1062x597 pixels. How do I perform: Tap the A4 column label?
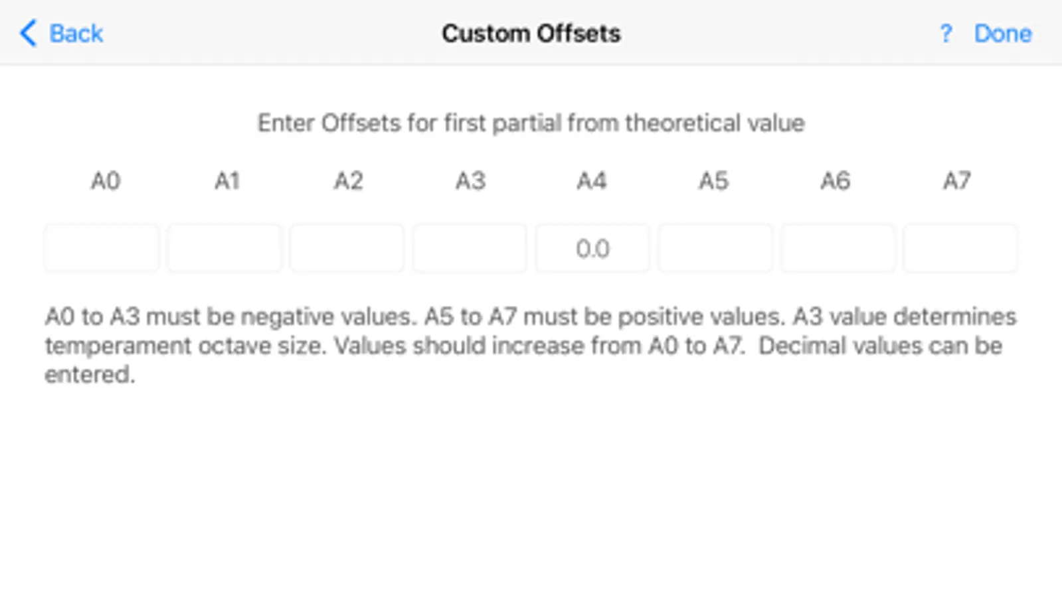tap(592, 180)
